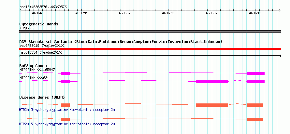This screenshot has height=134, width=290.
Task: Select NM_001165947's small magenta exon near 46364.7k
Action: click(65, 74)
